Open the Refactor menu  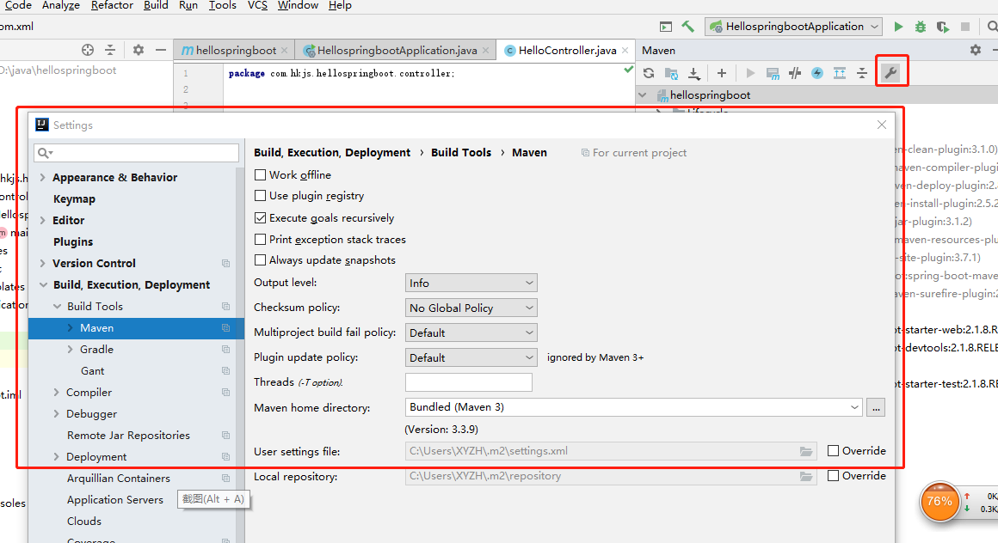112,5
